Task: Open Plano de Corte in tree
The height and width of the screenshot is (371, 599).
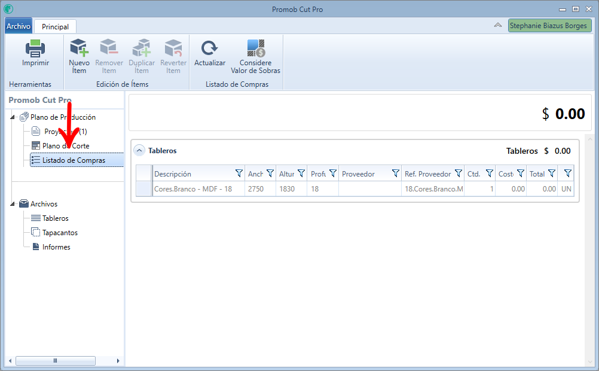Action: click(66, 146)
